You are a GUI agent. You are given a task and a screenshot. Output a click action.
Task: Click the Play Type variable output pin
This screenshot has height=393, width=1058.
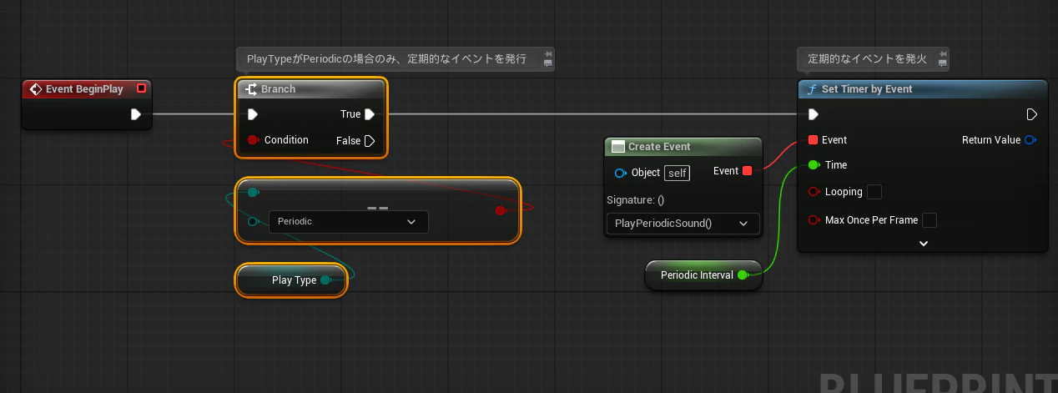point(325,280)
